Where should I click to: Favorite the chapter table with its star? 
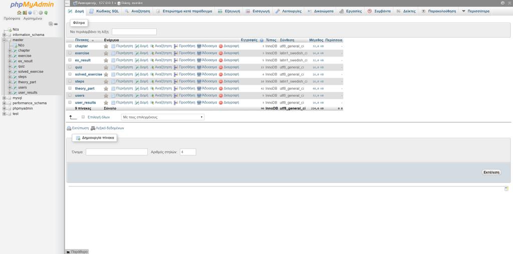pos(106,46)
